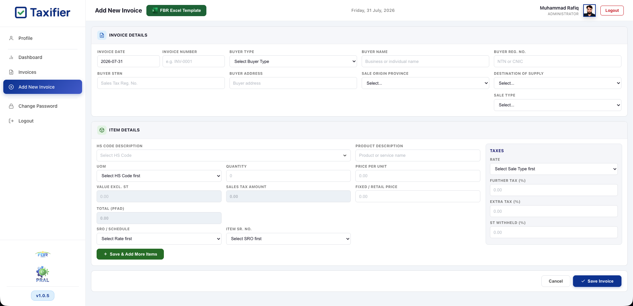Open Change Password in sidebar
This screenshot has height=306, width=633.
click(43, 106)
